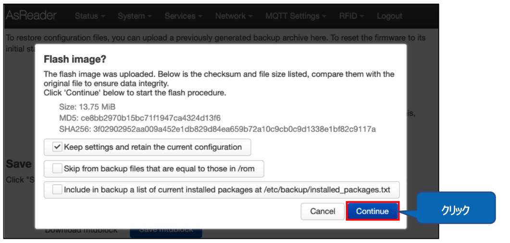Click the SHA256 checksum value
This screenshot has width=510, height=243.
[234, 129]
